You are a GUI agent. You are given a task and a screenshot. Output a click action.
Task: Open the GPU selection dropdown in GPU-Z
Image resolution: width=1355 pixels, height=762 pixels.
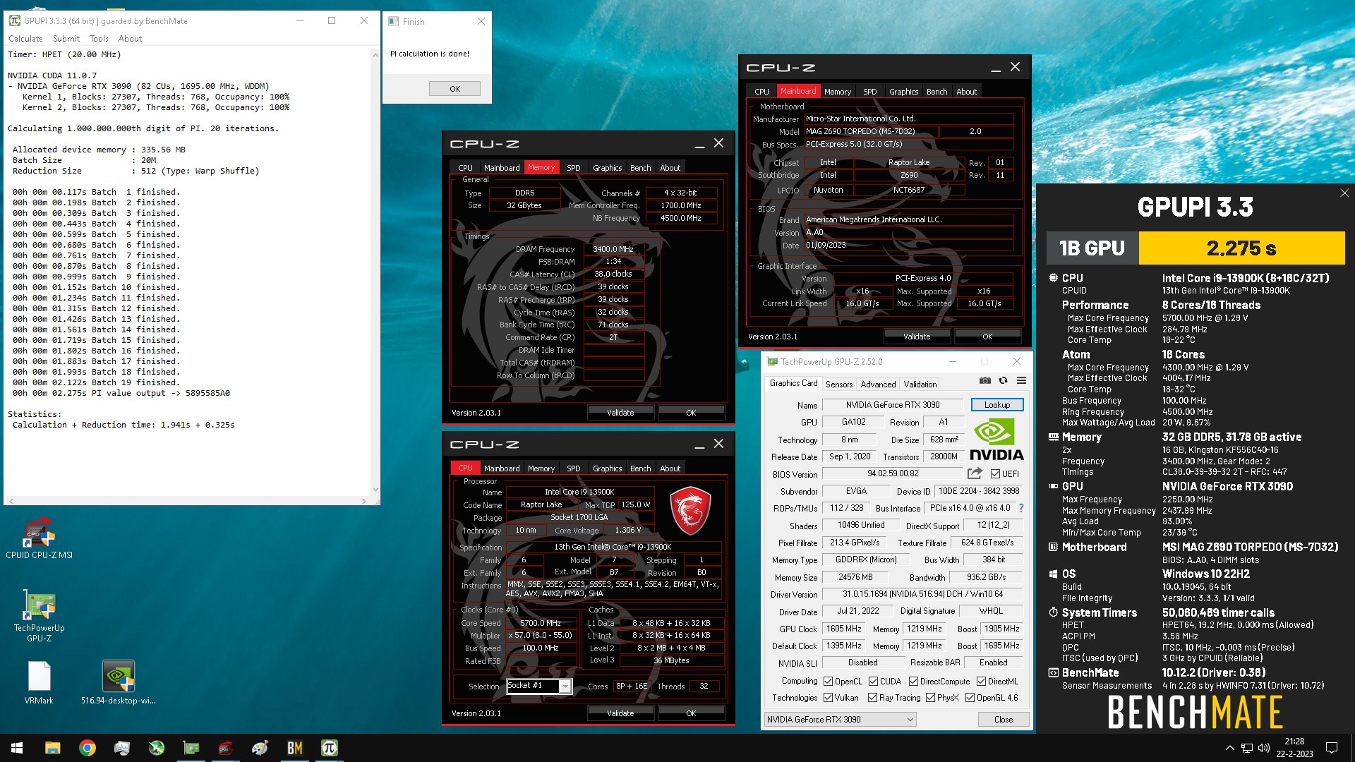click(840, 719)
